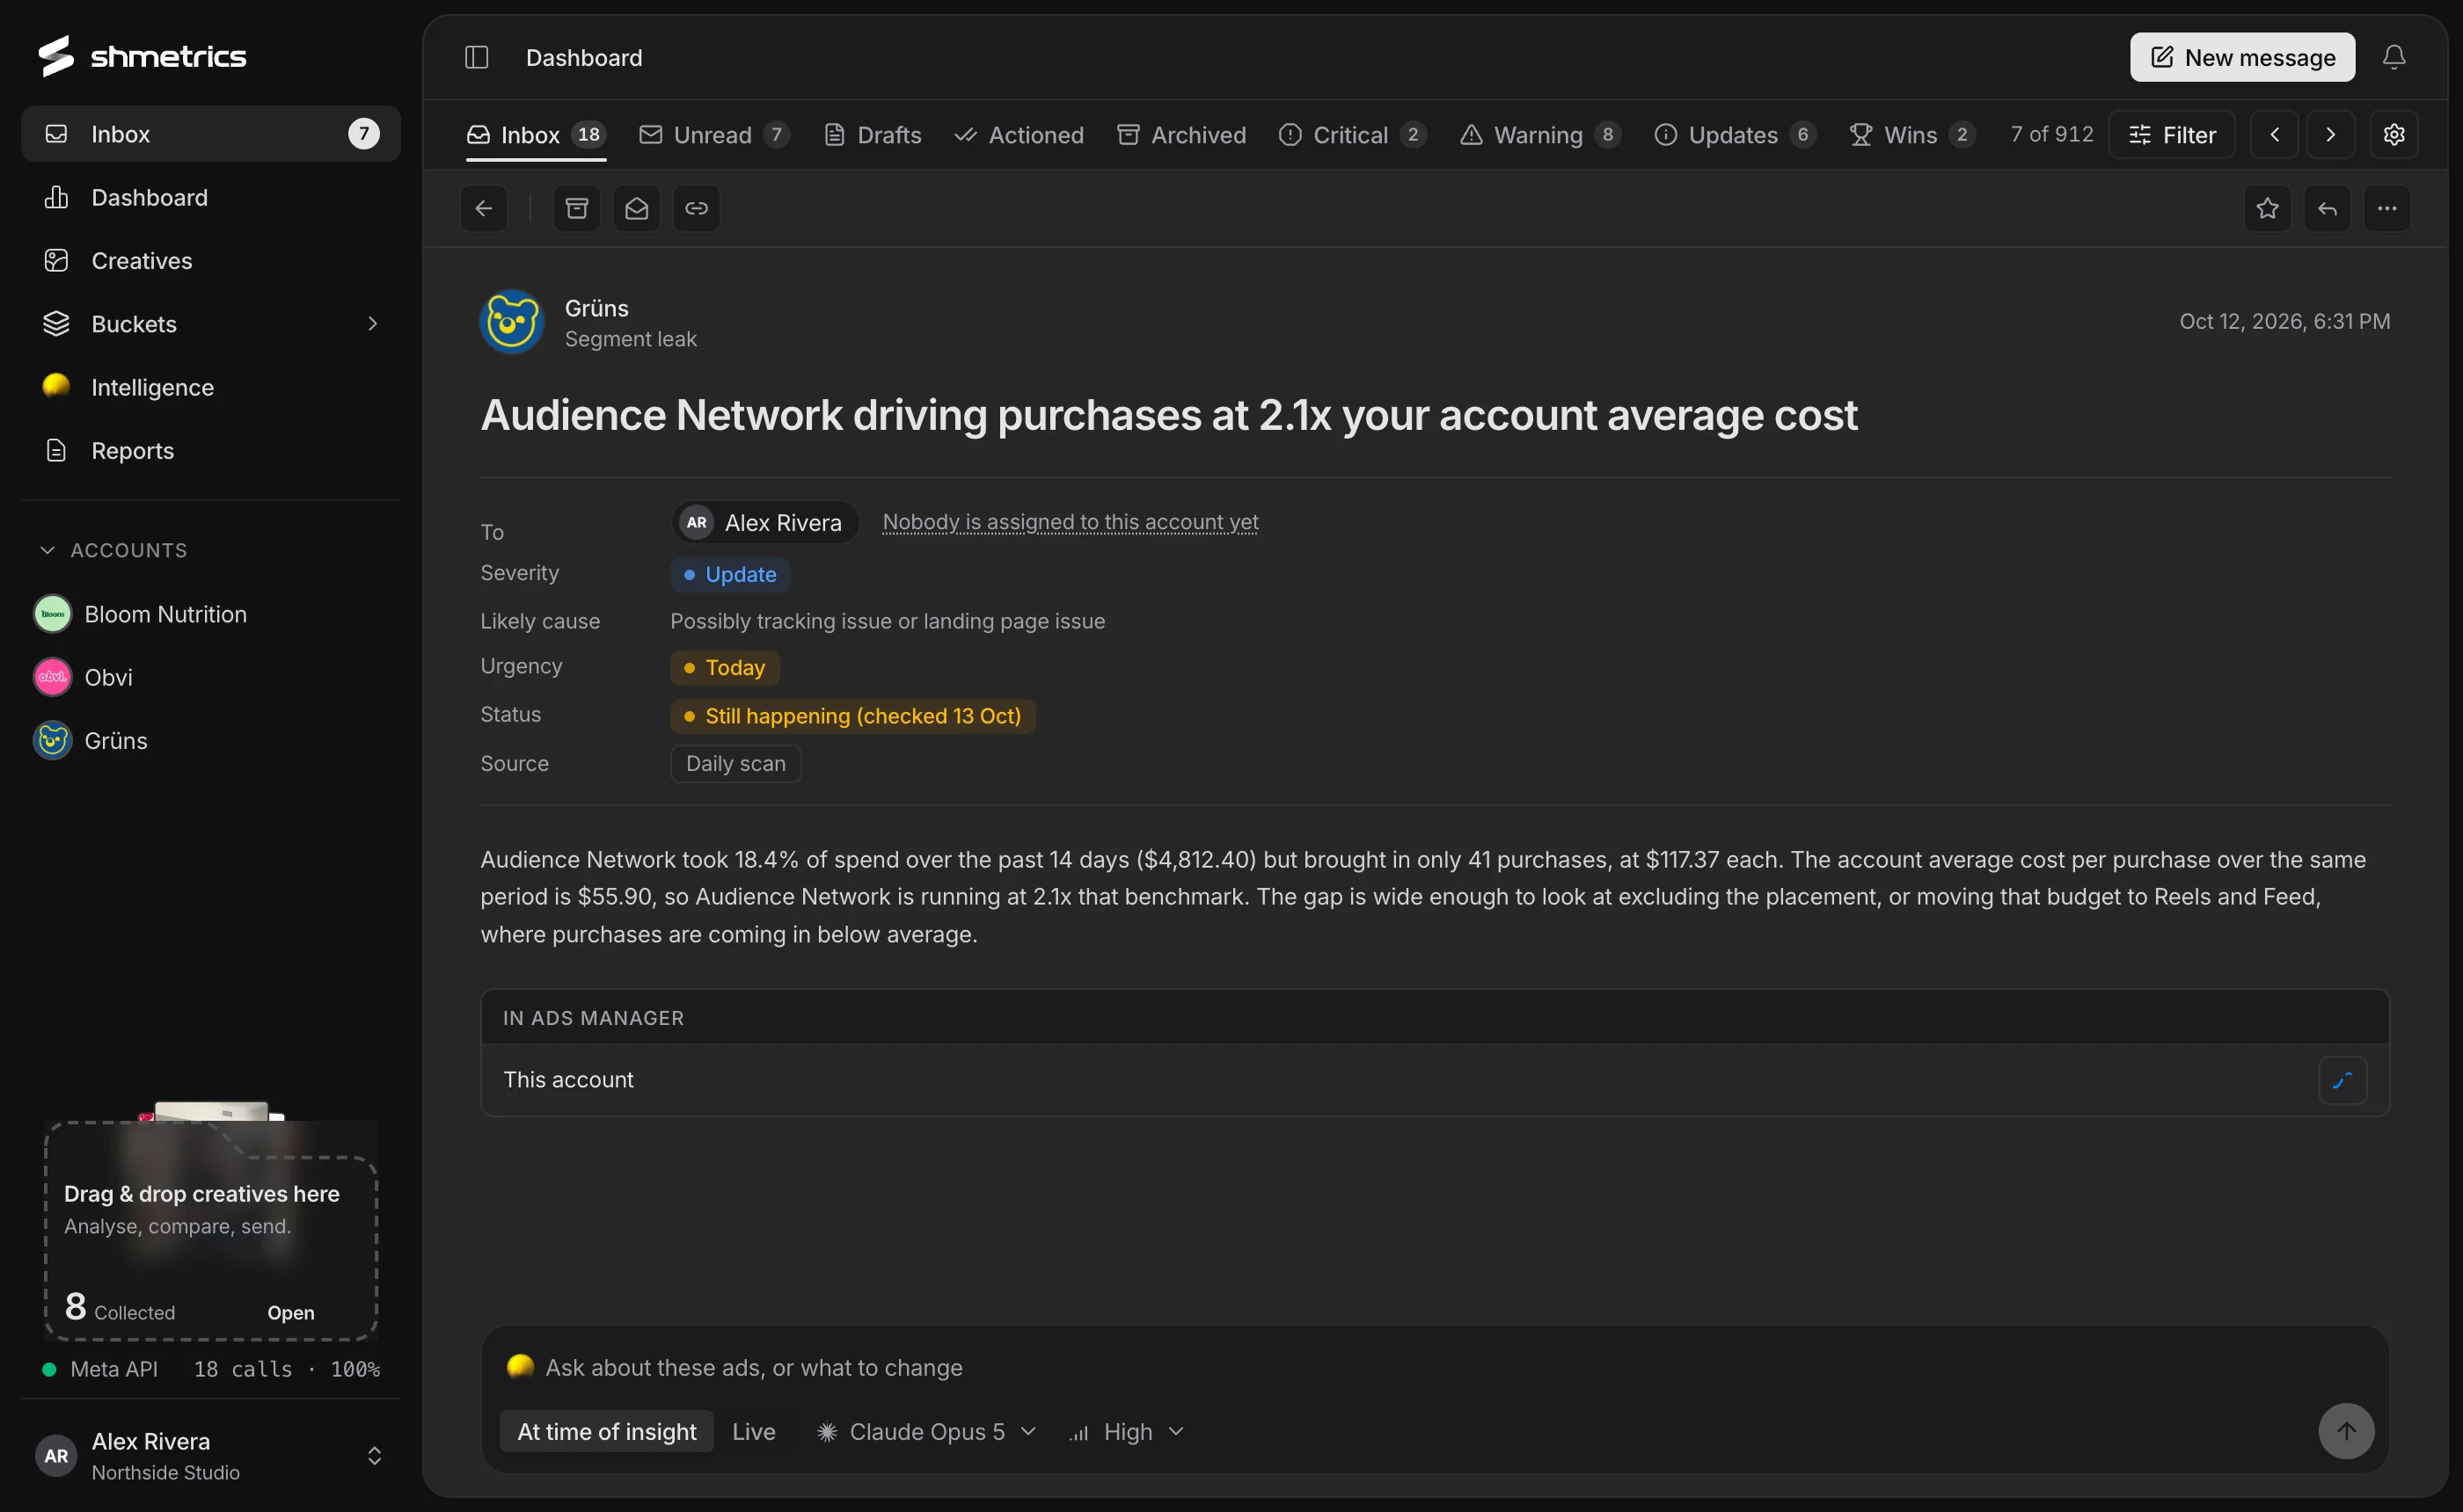Go to previous message chevron

click(2275, 134)
